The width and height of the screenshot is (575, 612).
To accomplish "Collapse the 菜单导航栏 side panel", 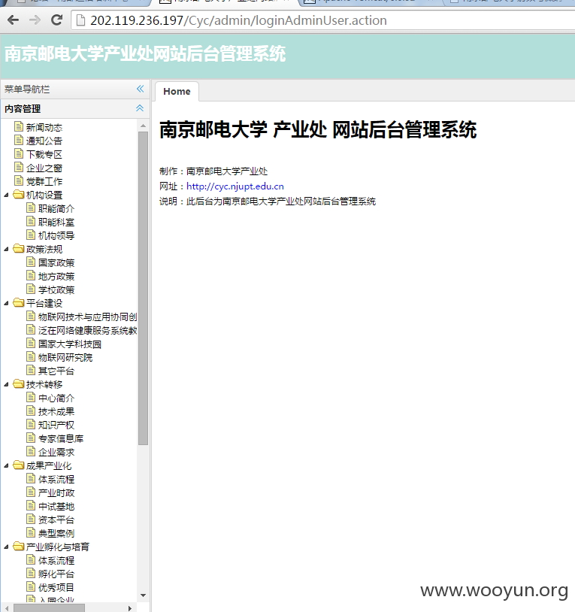I will (x=140, y=89).
